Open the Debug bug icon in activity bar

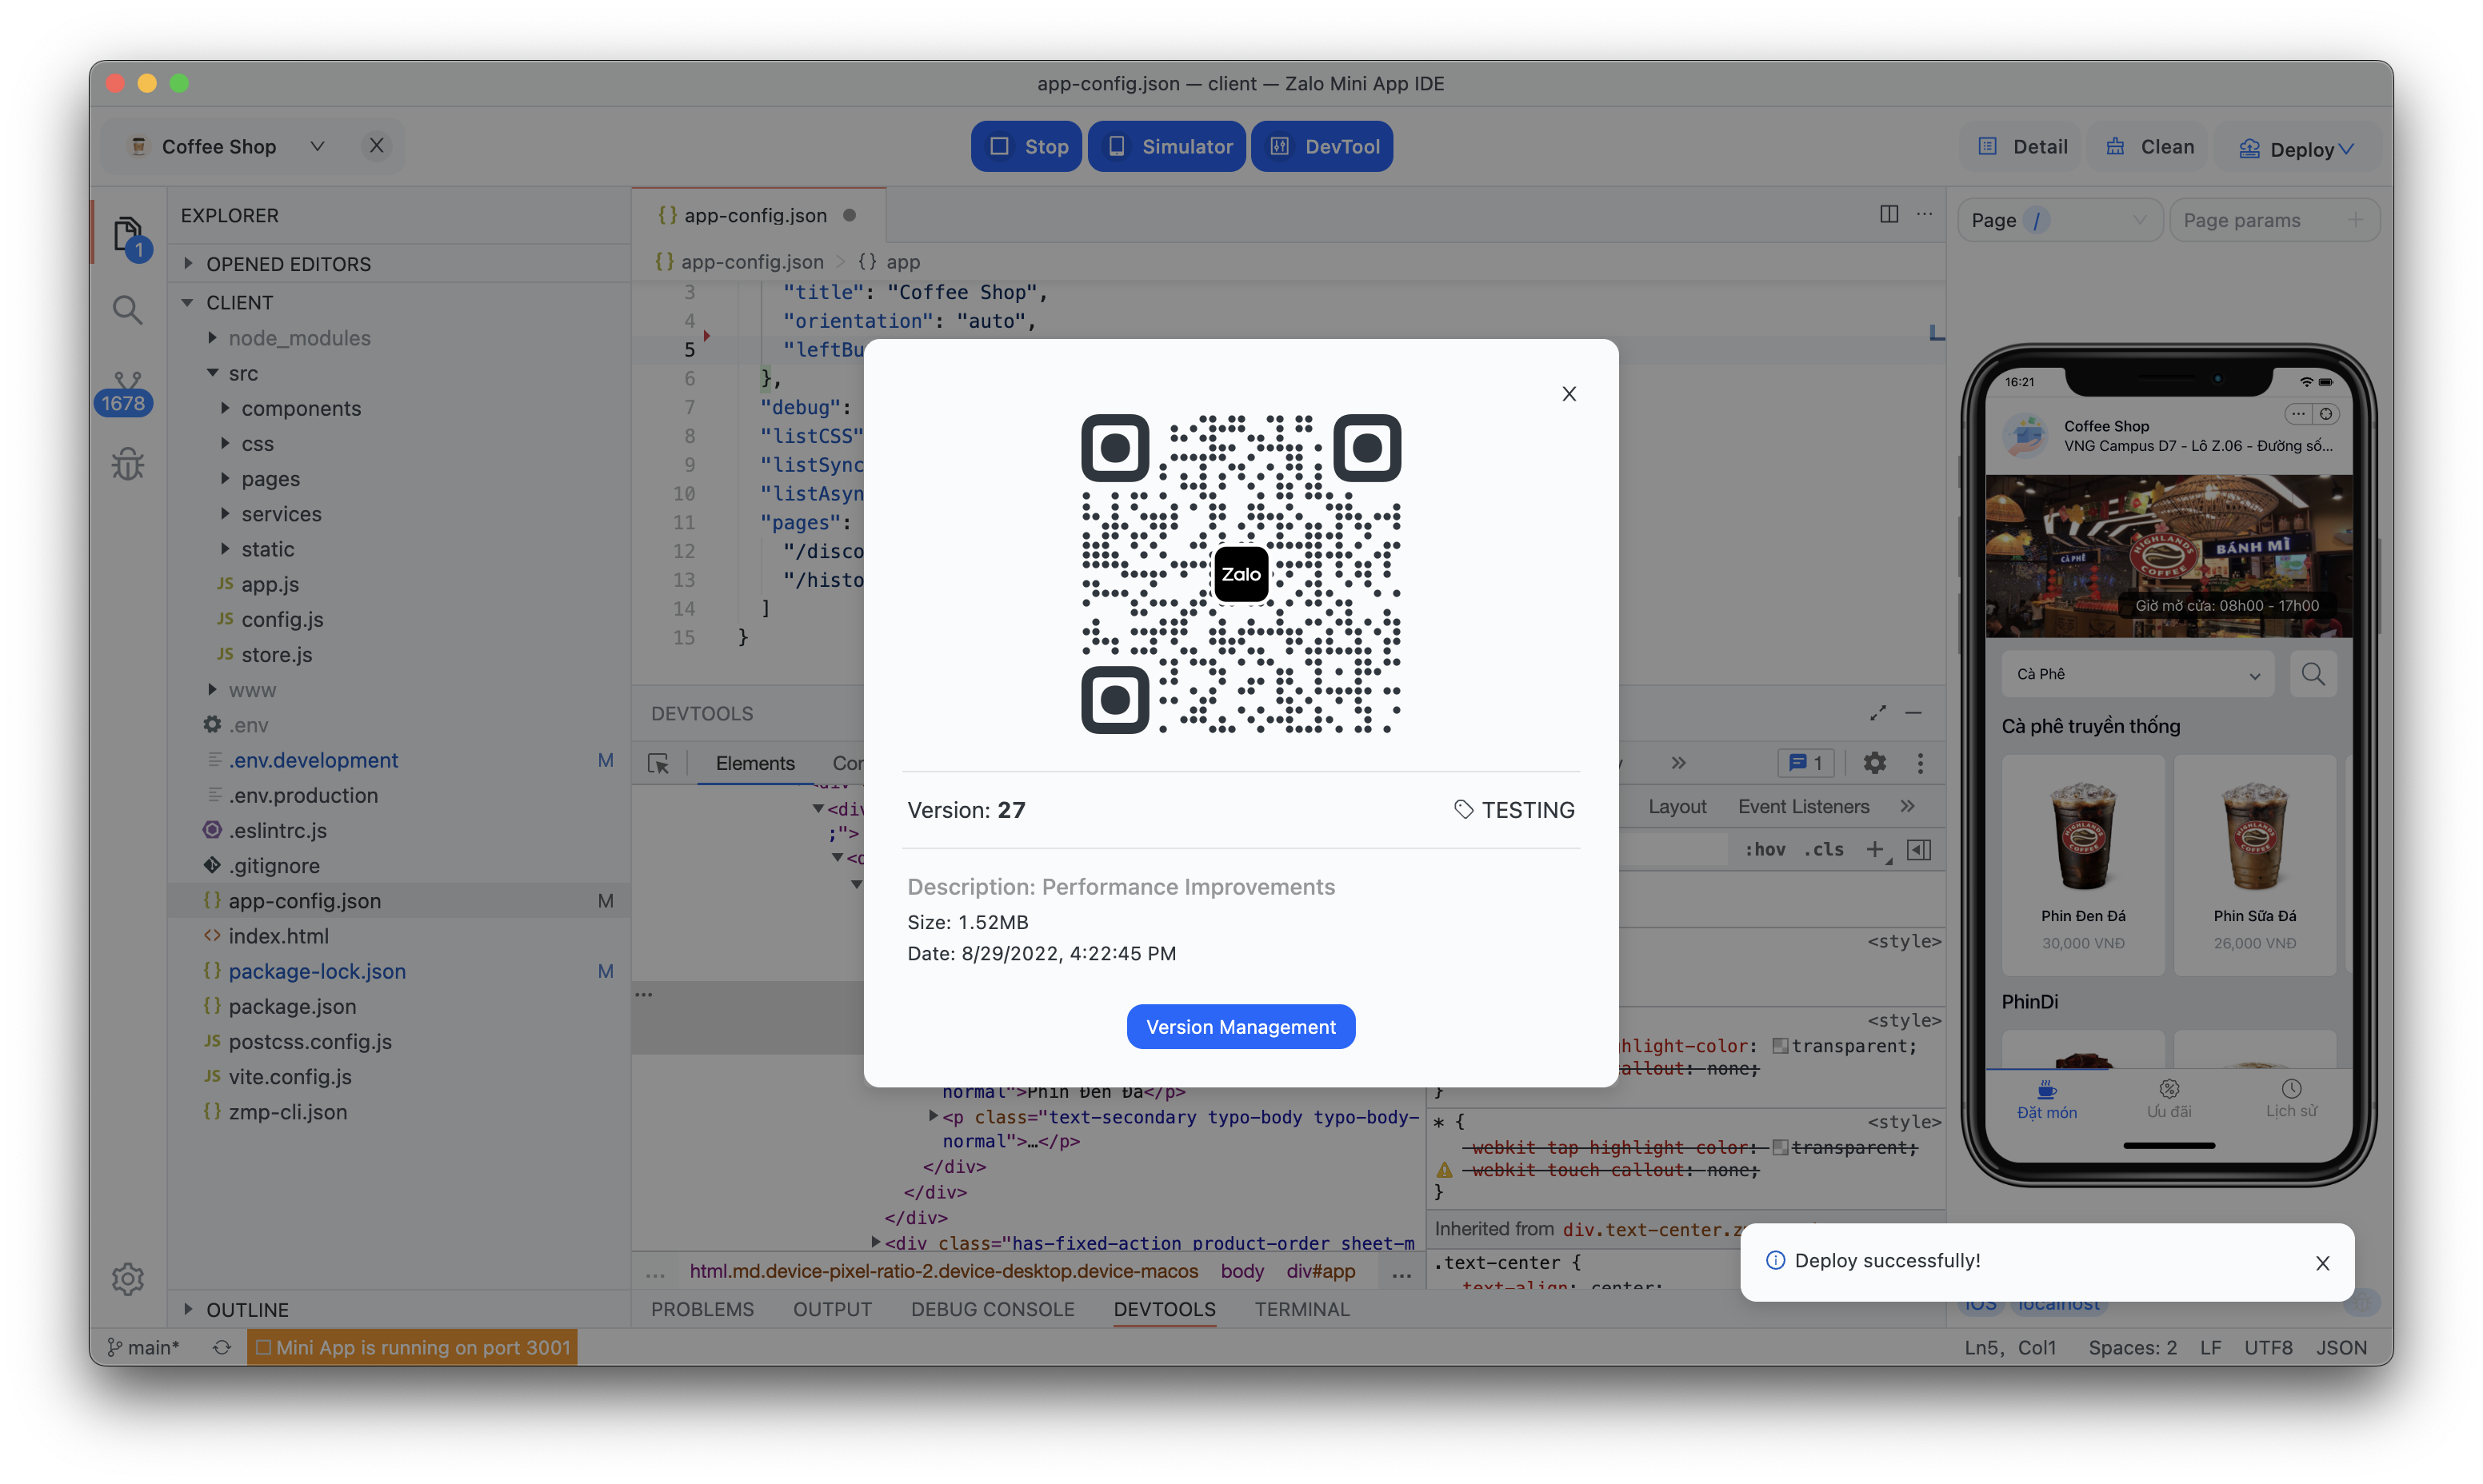click(x=127, y=464)
